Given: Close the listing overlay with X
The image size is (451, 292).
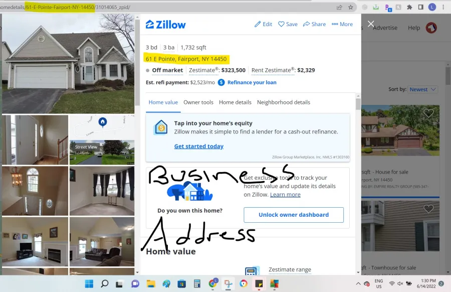Looking at the screenshot, I should (x=371, y=24).
